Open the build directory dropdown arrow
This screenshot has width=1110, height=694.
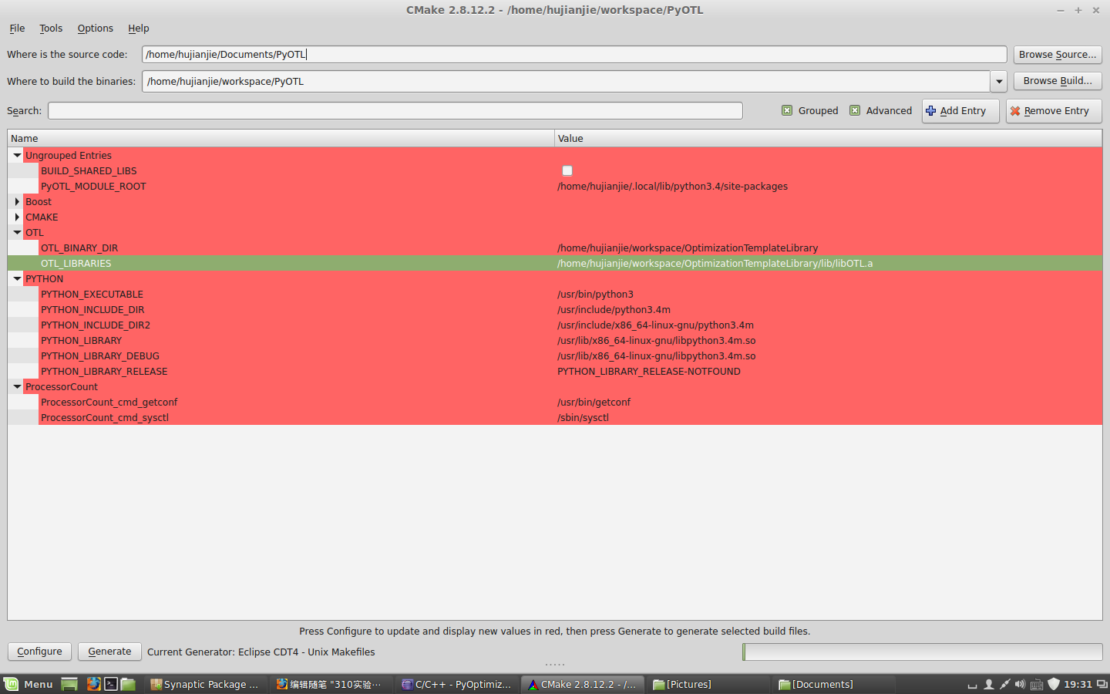click(999, 81)
